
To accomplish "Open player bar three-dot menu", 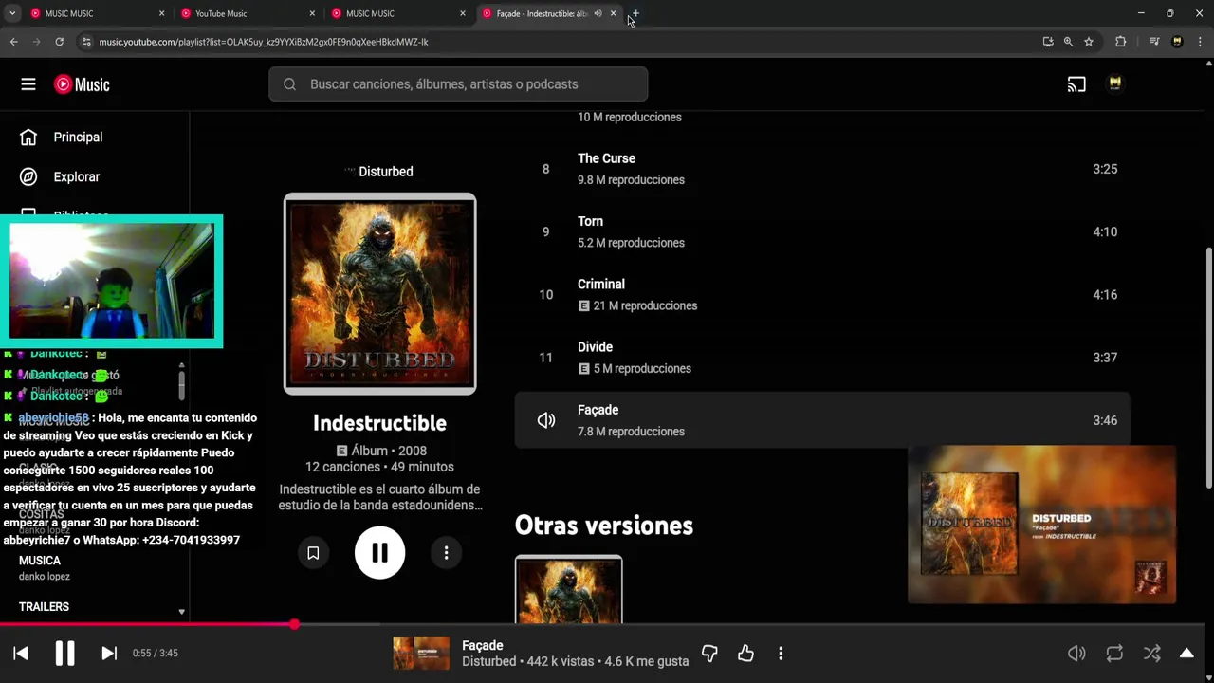I will 781,654.
